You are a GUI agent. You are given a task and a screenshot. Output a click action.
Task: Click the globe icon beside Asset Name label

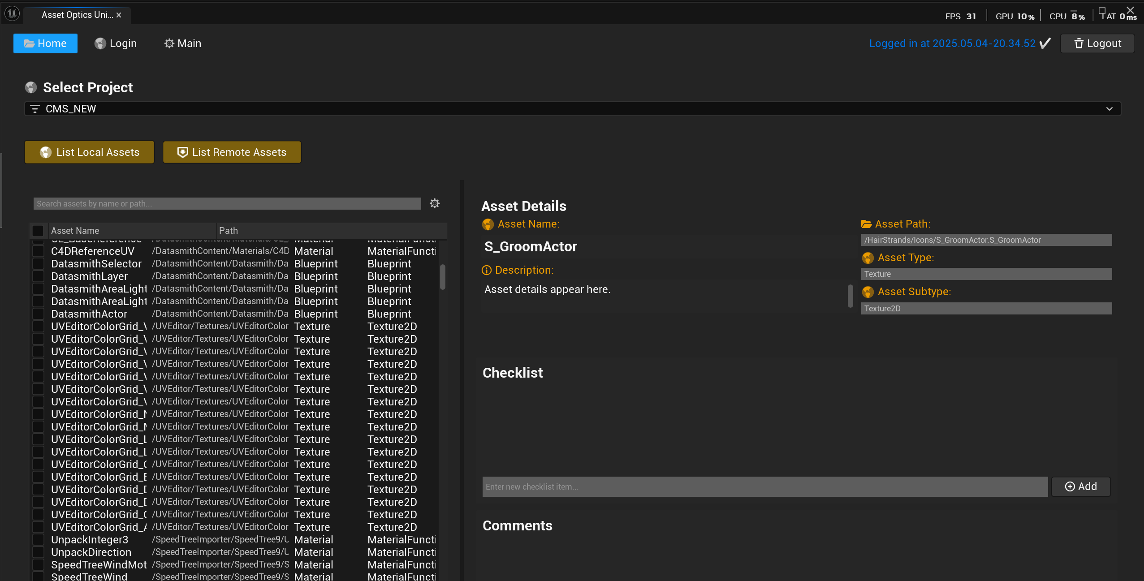pos(488,224)
